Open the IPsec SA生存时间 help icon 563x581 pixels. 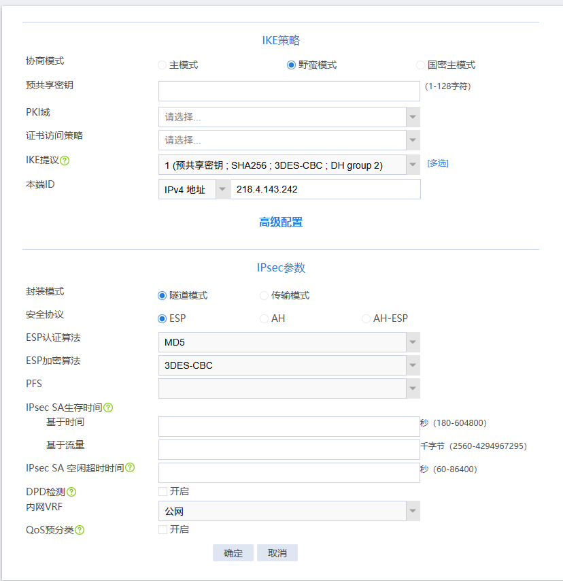pos(108,408)
